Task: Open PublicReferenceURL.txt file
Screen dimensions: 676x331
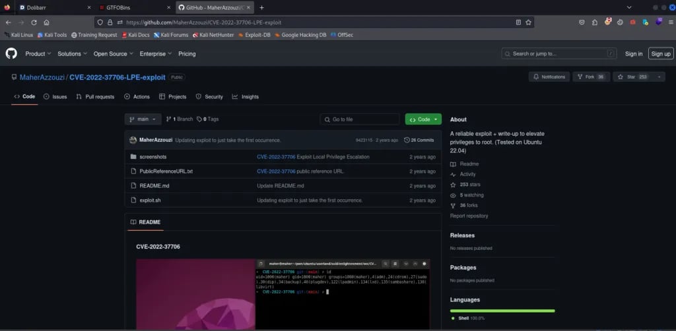Action: click(x=166, y=171)
